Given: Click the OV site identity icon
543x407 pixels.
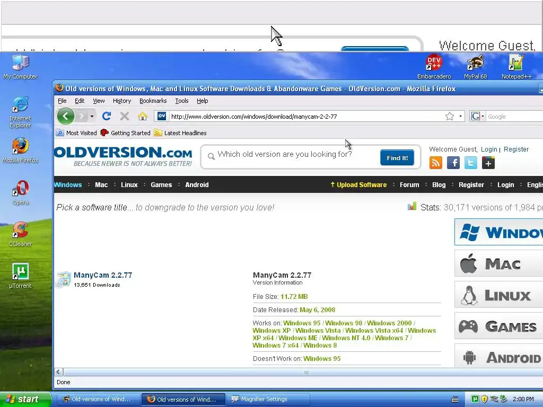Looking at the screenshot, I should coord(162,116).
